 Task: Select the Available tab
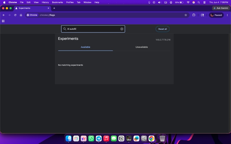tap(85, 47)
